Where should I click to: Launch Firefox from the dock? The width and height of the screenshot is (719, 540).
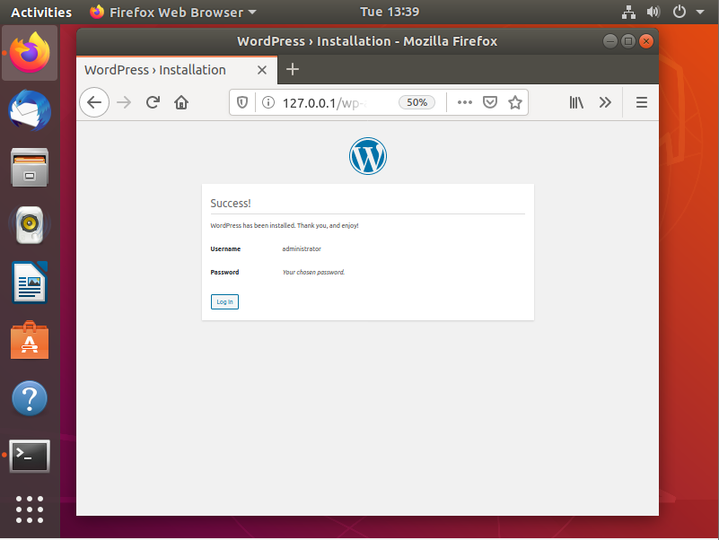point(30,53)
